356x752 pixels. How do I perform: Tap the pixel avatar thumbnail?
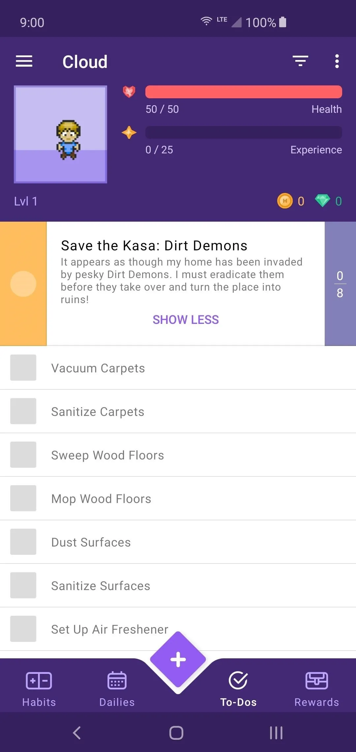click(60, 134)
